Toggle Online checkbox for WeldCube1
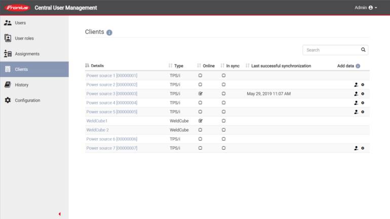 (201, 121)
